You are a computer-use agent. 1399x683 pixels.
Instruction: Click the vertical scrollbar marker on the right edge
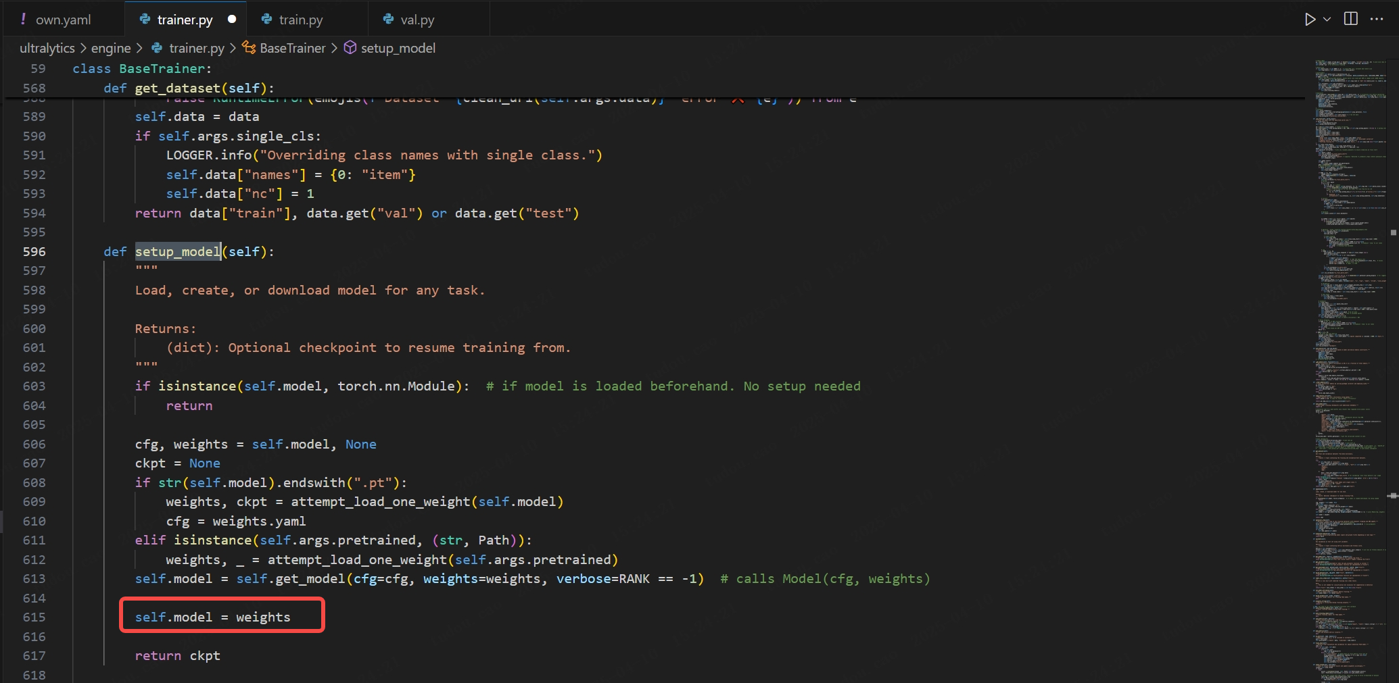point(1393,497)
